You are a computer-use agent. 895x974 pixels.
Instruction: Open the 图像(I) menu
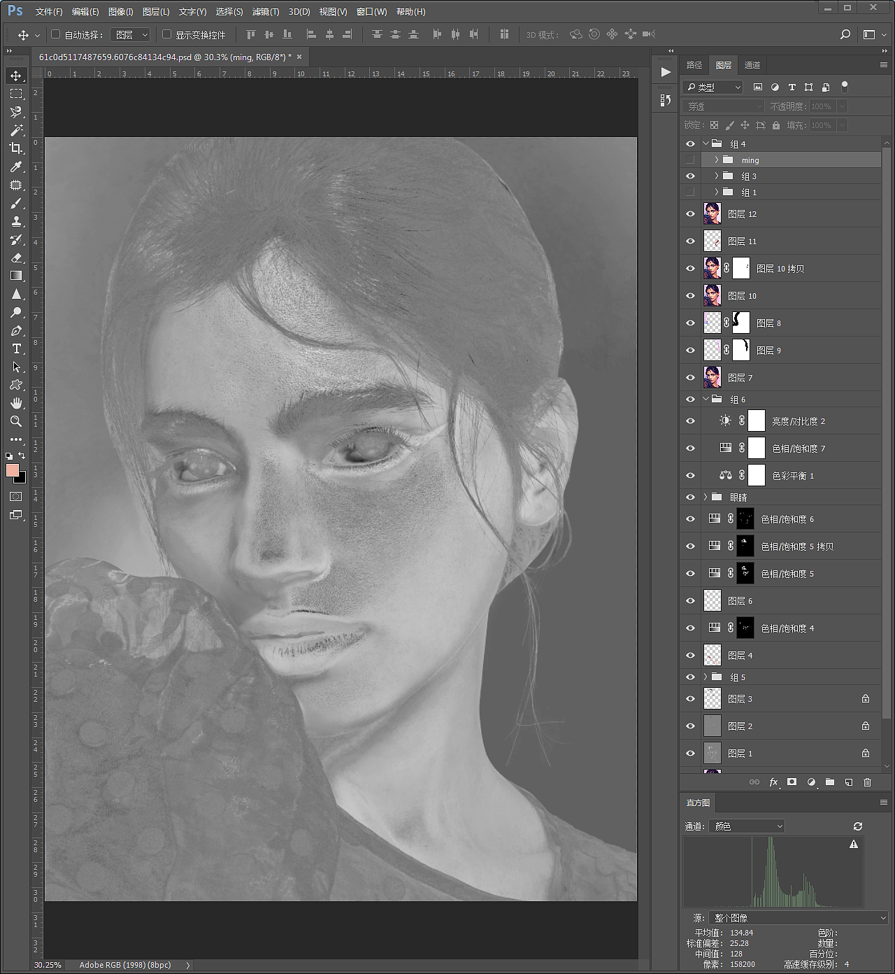[x=121, y=12]
